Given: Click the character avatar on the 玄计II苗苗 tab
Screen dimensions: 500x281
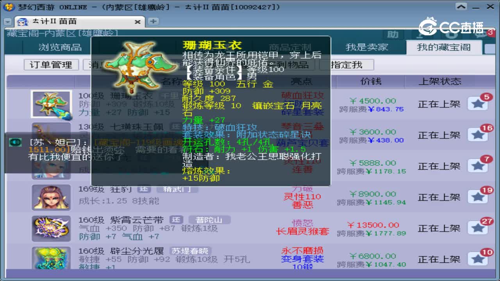Looking at the screenshot, I should tap(22, 21).
